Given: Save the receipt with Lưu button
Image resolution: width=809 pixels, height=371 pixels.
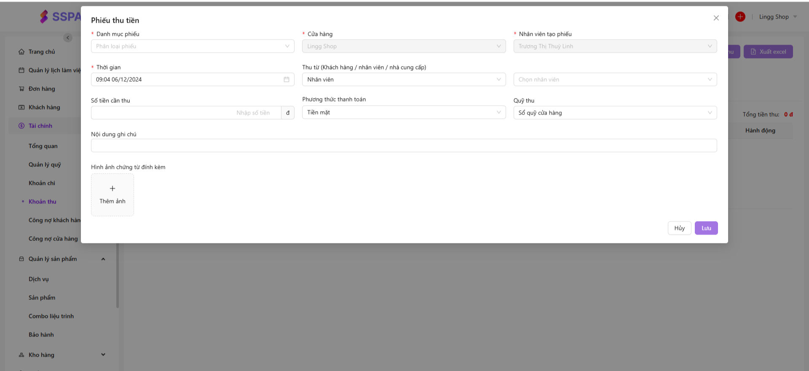Looking at the screenshot, I should click(706, 228).
